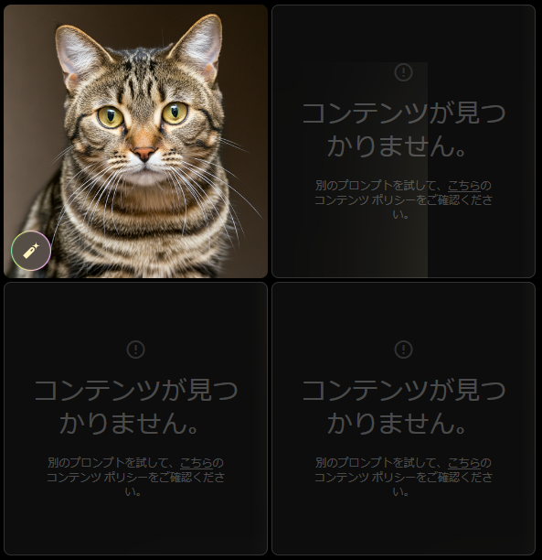Viewport: 542px width, 560px height.
Task: Click the 別のプロンプトを試して text in bottom-right panel
Action: coord(378,463)
